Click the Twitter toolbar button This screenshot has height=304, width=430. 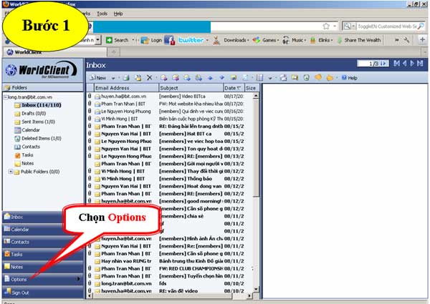pos(191,40)
